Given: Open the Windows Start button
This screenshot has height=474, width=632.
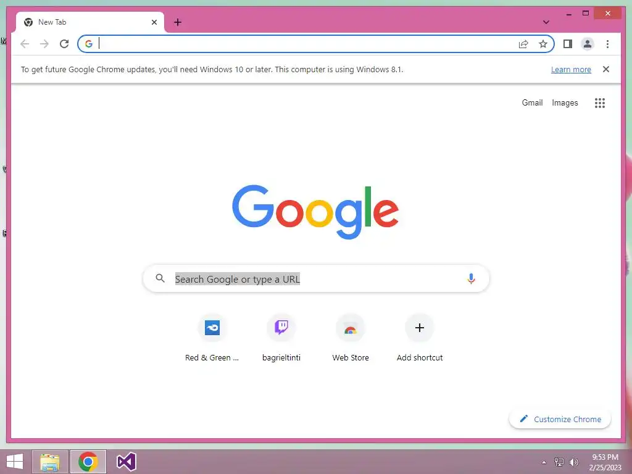Looking at the screenshot, I should (x=15, y=462).
